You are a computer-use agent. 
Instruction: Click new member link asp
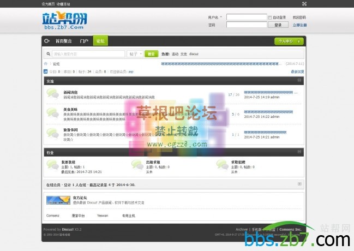[131, 71]
